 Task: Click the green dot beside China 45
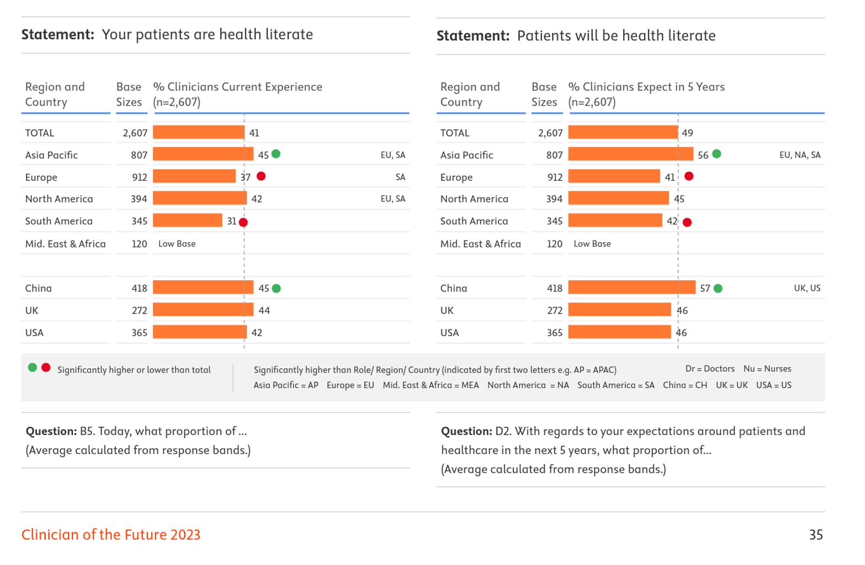(277, 289)
